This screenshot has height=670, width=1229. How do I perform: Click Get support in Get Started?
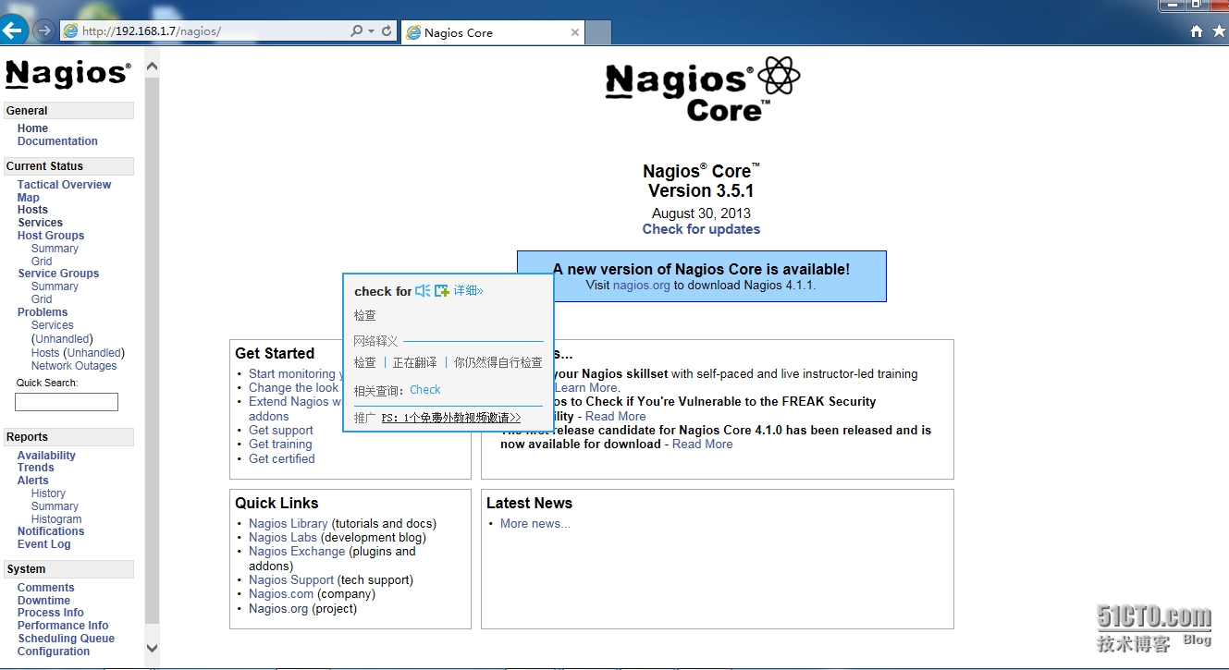tap(281, 431)
